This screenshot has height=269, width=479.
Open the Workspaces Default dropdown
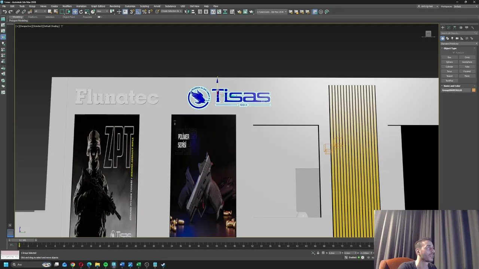[466, 6]
